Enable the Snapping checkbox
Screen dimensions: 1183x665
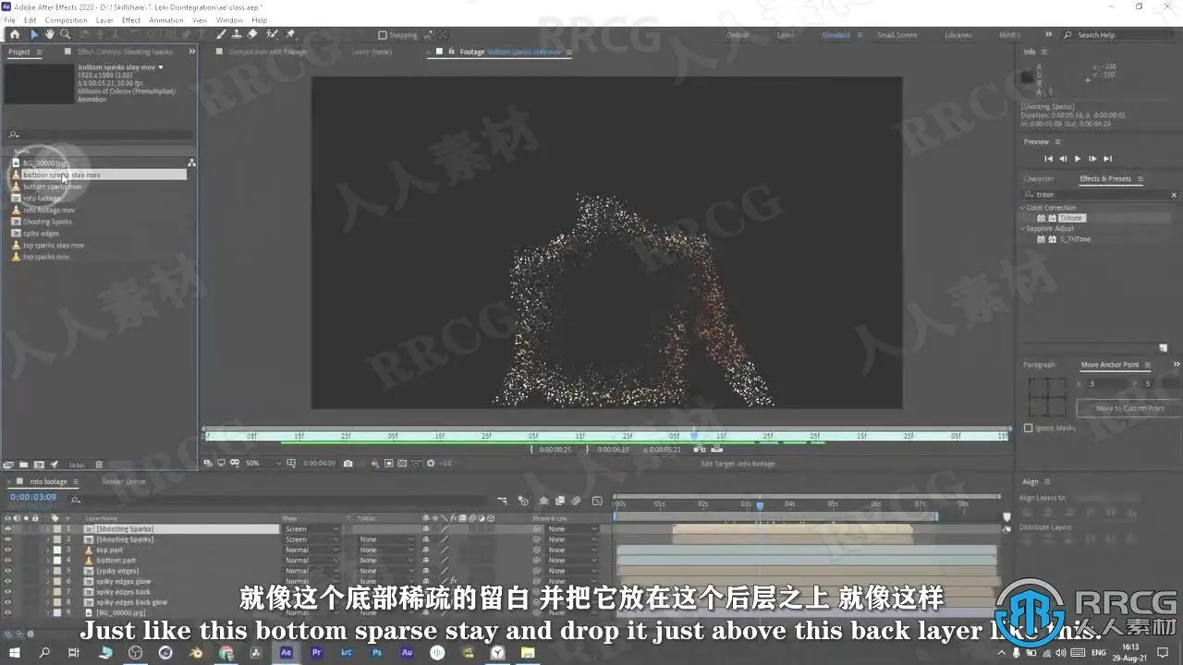coord(383,35)
